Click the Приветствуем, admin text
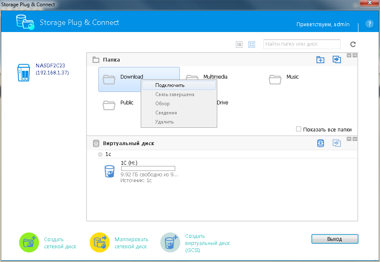Image resolution: width=380 pixels, height=262 pixels. click(x=323, y=24)
